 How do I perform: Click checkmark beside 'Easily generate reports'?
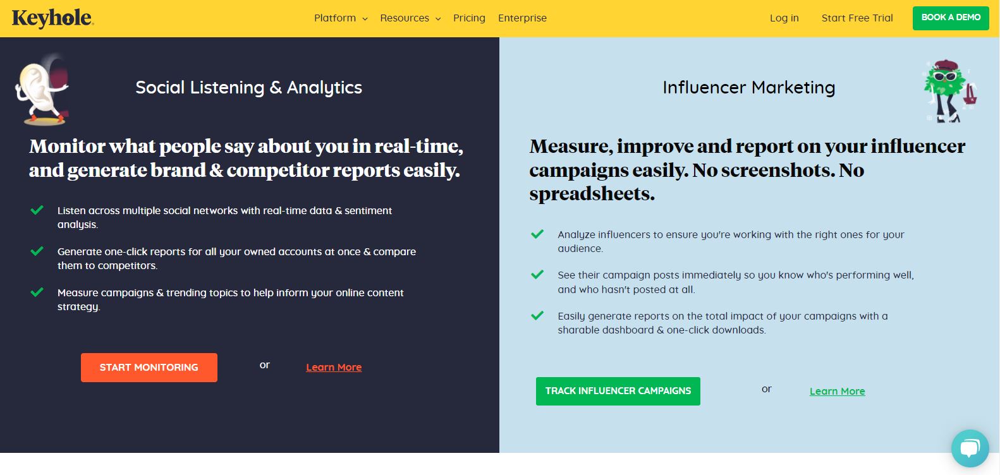[537, 316]
